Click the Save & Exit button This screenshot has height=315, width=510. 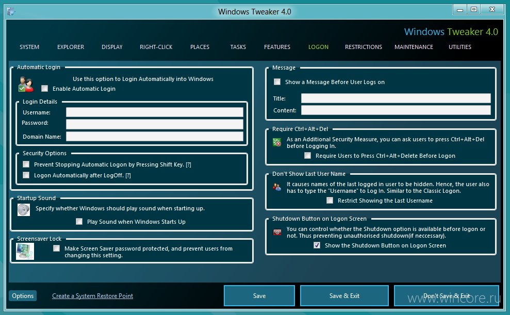[x=344, y=295]
